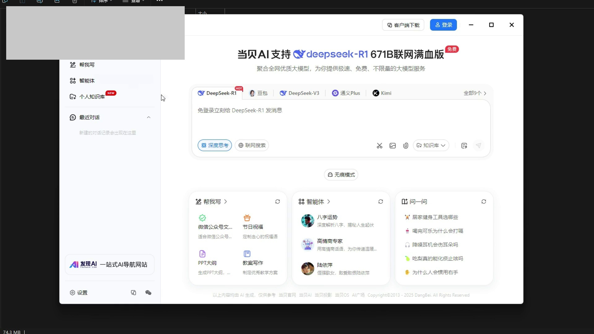Click the 登录 login button
Viewport: 594px width, 334px height.
click(x=443, y=25)
